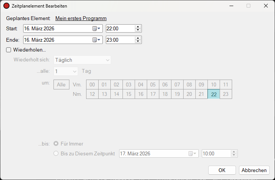Toggle hour 03 in the hour grid
This screenshot has width=275, height=180.
click(129, 85)
